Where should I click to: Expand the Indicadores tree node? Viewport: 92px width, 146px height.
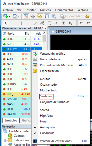[x=5, y=140]
